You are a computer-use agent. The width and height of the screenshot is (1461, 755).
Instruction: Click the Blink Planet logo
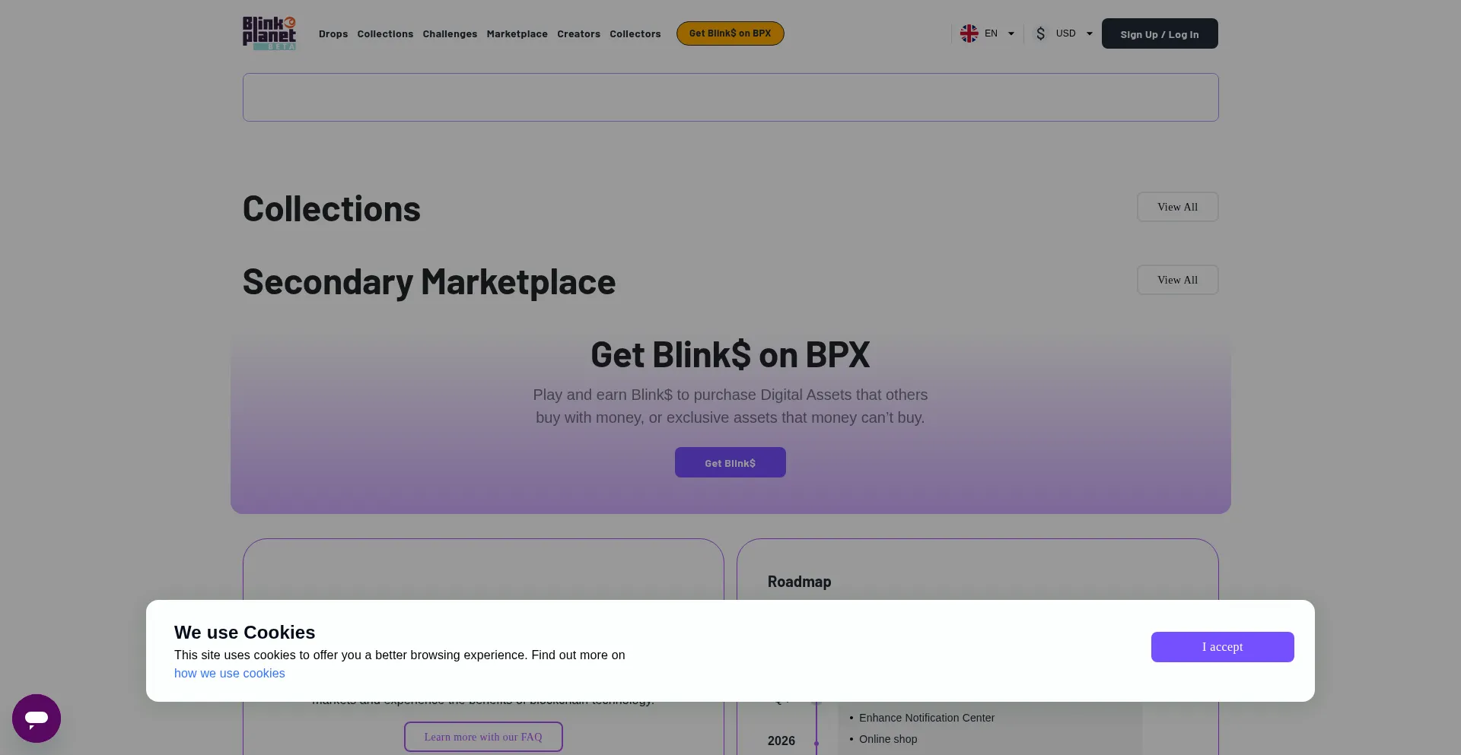click(269, 33)
